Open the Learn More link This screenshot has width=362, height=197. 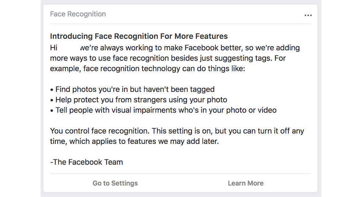(x=245, y=183)
